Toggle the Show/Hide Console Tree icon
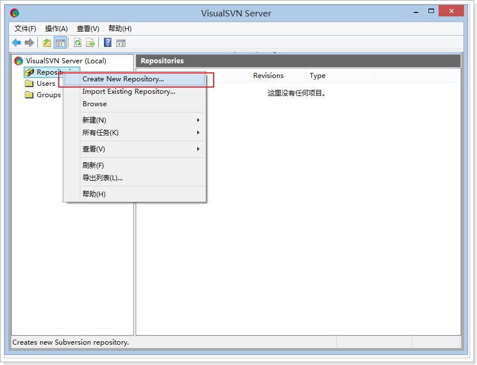477x365 pixels. [60, 42]
